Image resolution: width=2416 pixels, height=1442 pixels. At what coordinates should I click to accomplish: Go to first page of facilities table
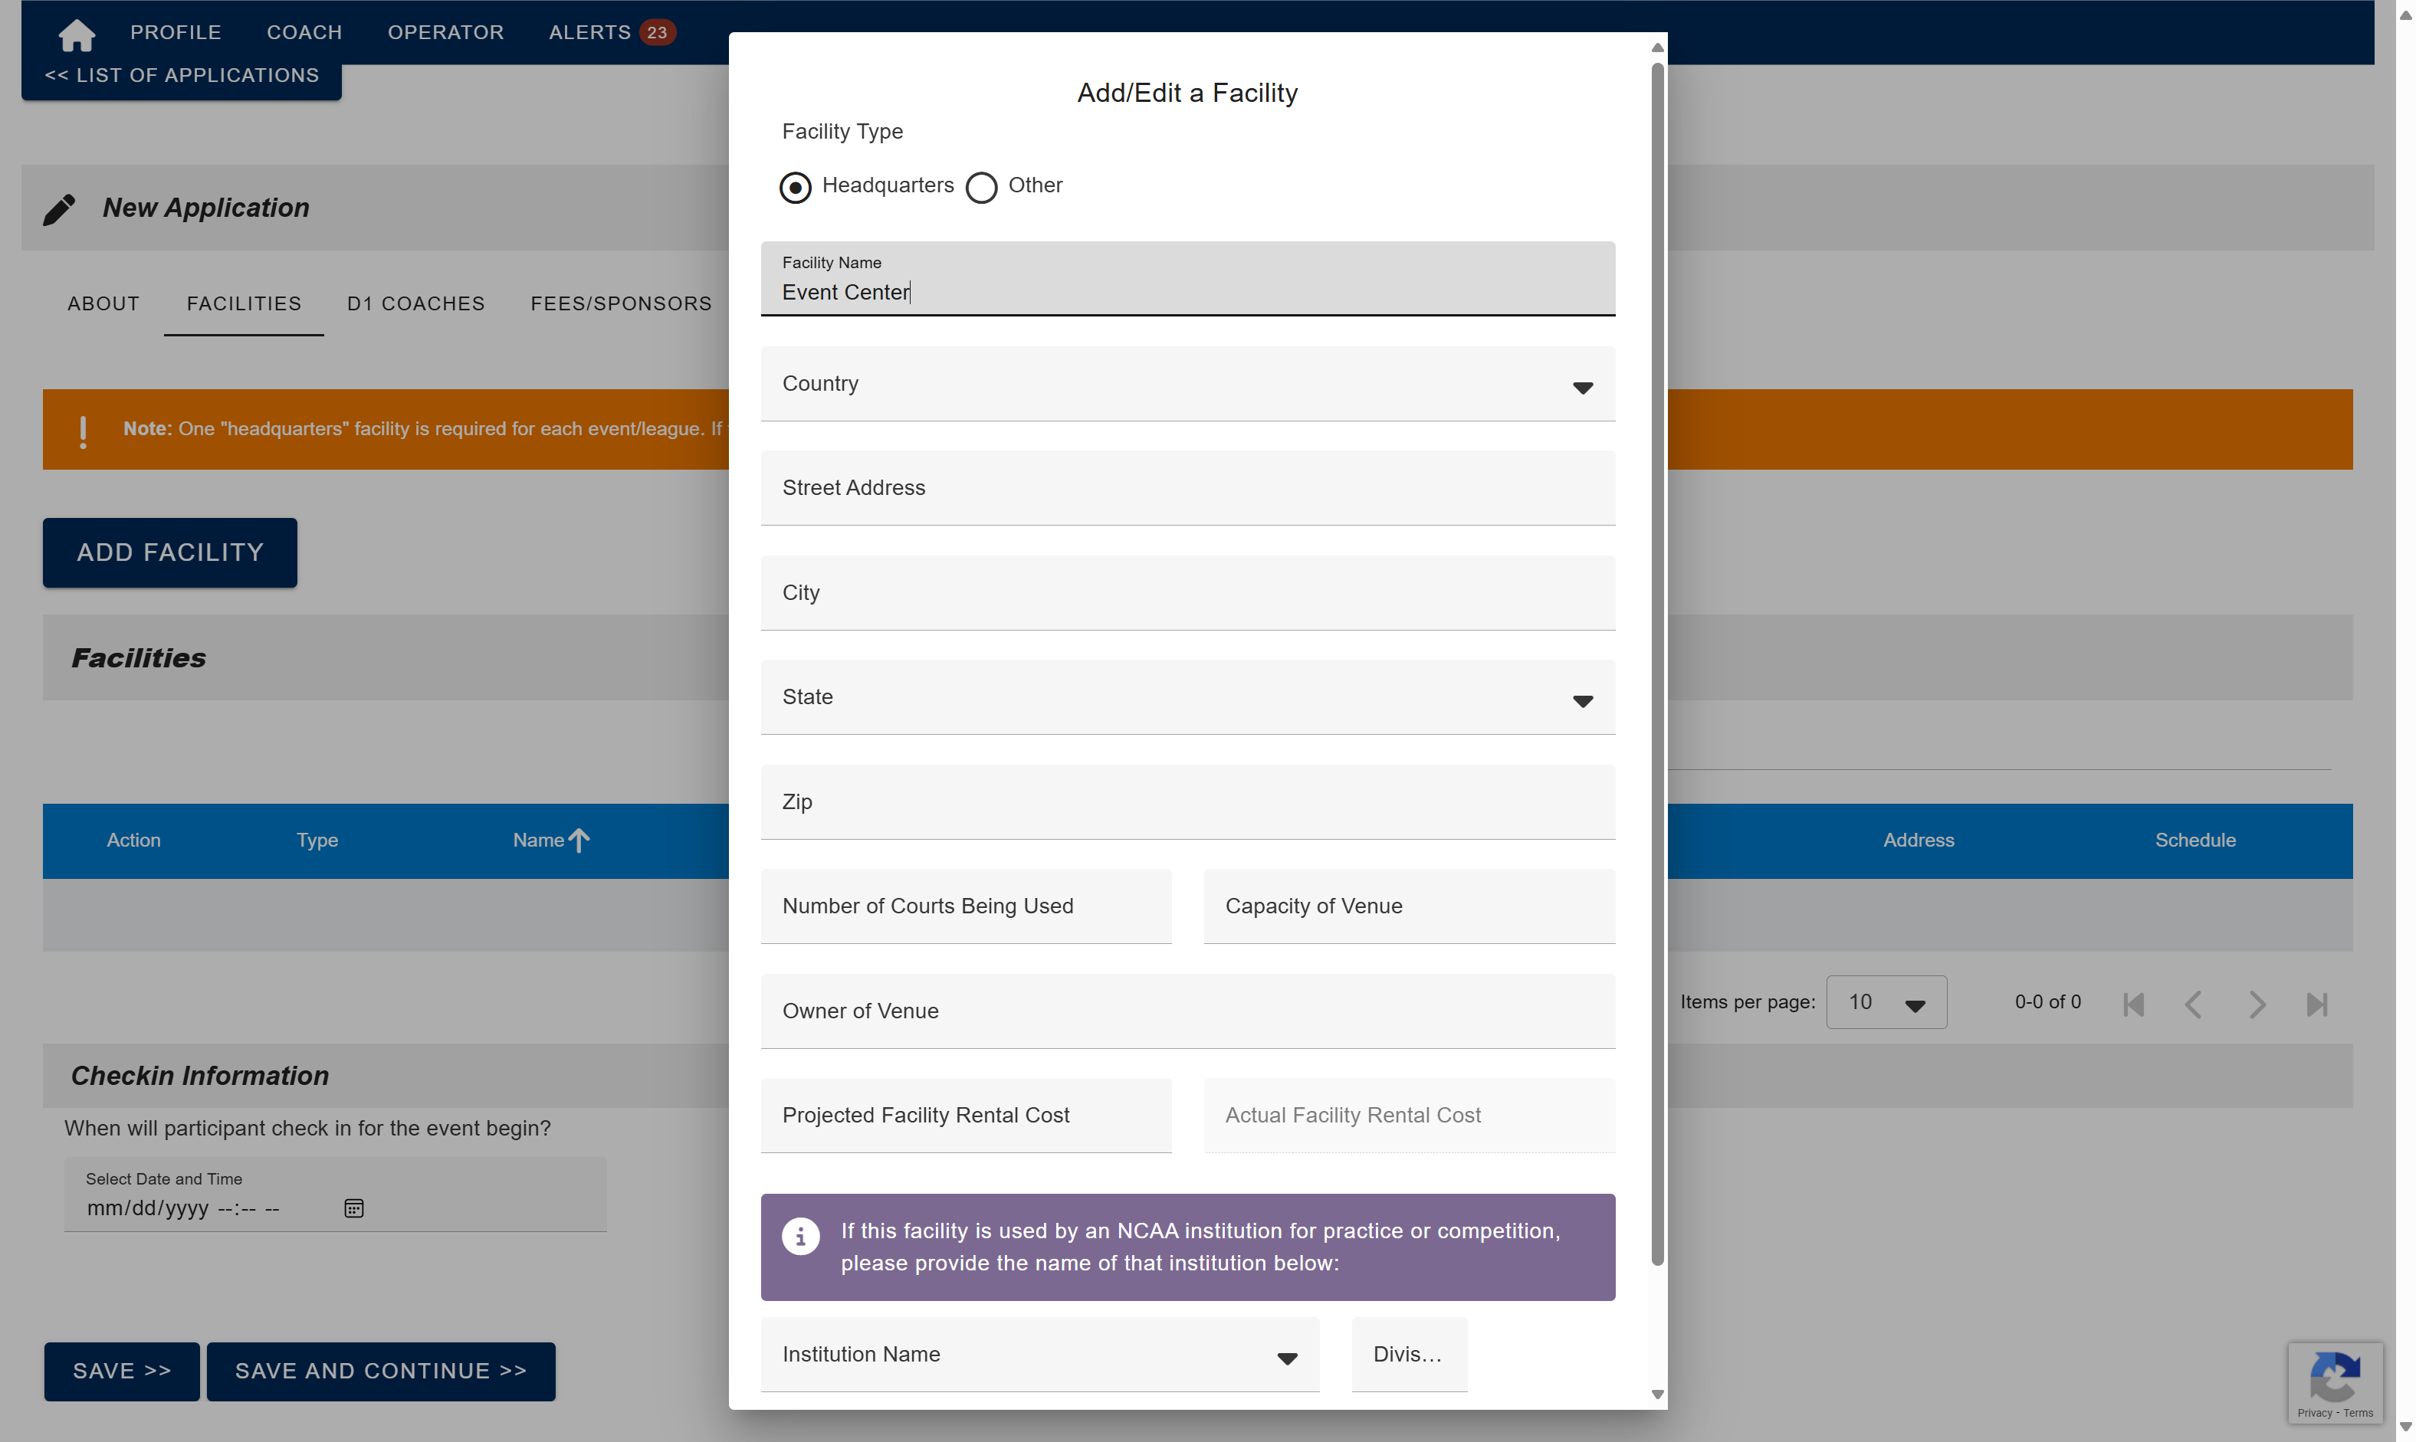pyautogui.click(x=2133, y=1004)
